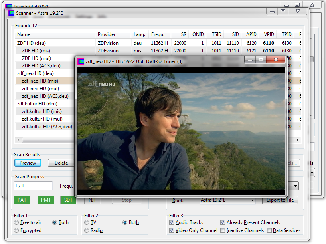The image size is (326, 244).
Task: Open dropdown arrow right of Frequ. field
Action: (x=295, y=186)
